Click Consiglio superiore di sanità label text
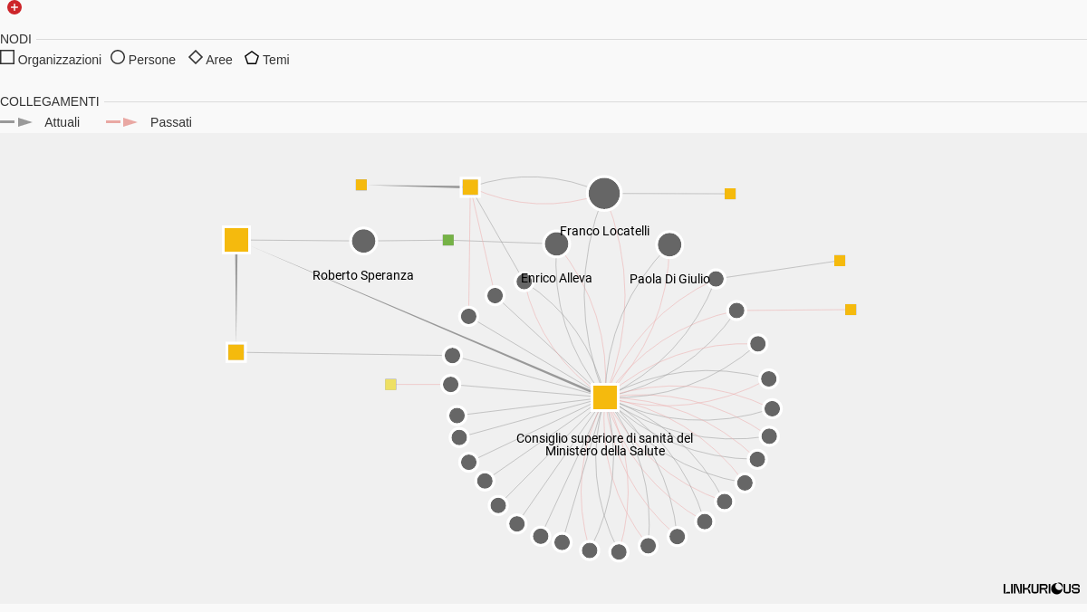This screenshot has height=612, width=1087. point(605,445)
